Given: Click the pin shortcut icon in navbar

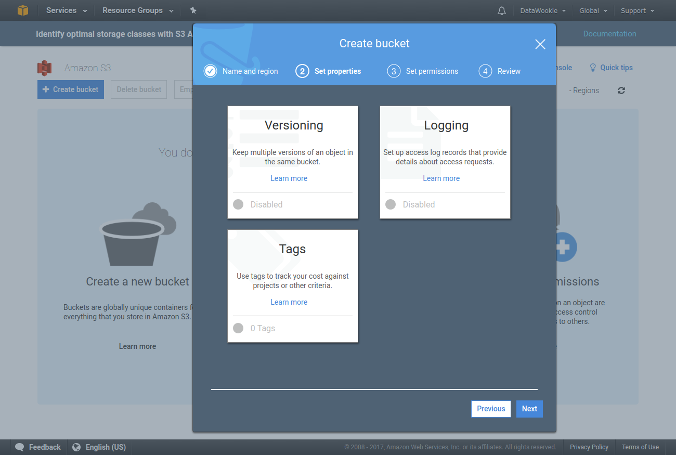Looking at the screenshot, I should point(193,10).
